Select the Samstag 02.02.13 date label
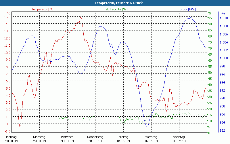This screenshot has height=144, width=230. (151, 139)
